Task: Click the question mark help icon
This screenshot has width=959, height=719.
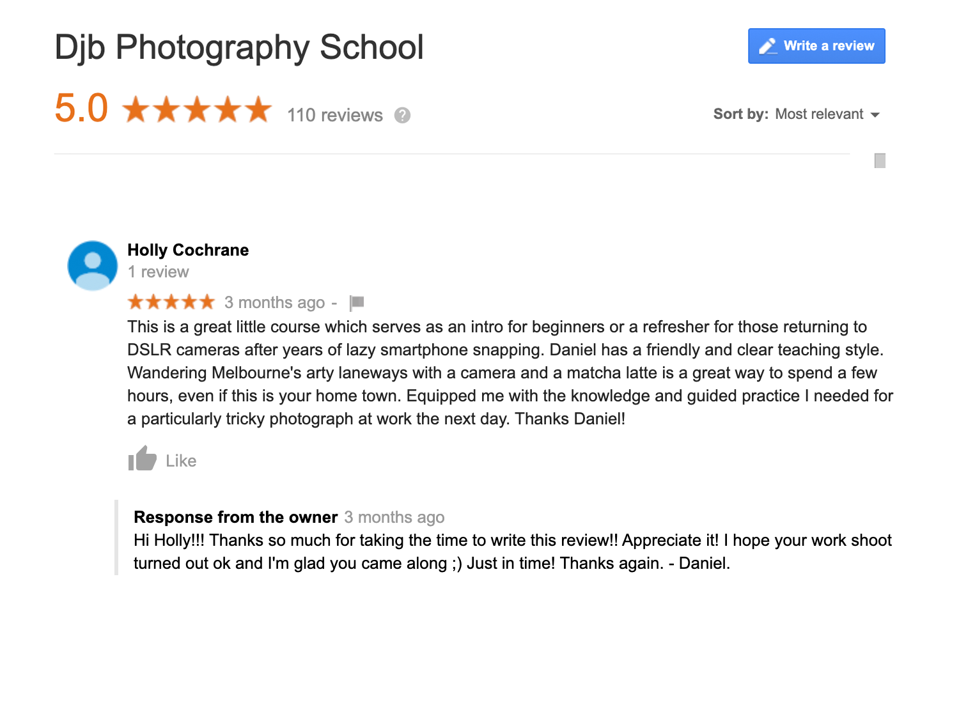Action: tap(402, 115)
